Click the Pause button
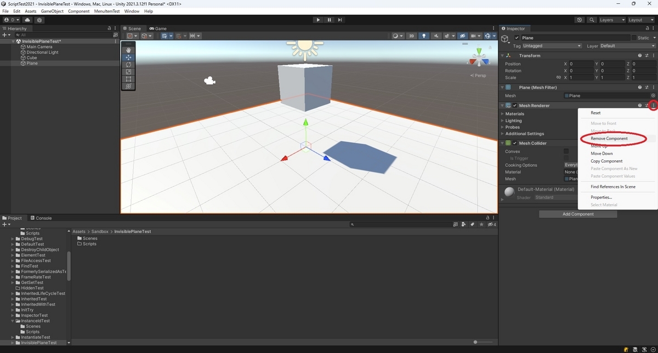The height and width of the screenshot is (353, 658). (329, 20)
